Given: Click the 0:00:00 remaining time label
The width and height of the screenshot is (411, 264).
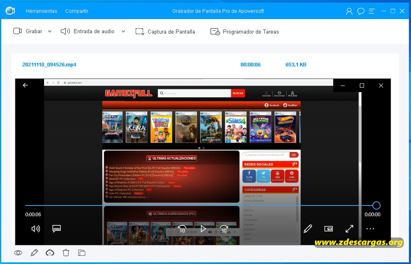Looking at the screenshot, I should click(x=372, y=215).
